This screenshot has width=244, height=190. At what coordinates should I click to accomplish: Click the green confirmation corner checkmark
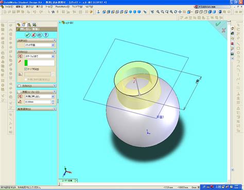point(218,24)
